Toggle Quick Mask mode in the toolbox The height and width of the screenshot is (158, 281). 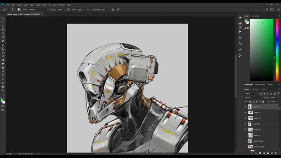(x=3, y=106)
